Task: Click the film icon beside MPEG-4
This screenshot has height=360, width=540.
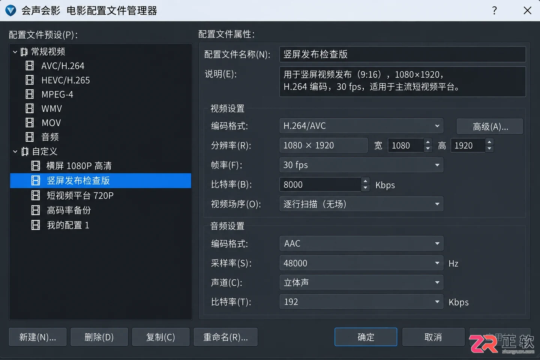Action: pos(30,94)
